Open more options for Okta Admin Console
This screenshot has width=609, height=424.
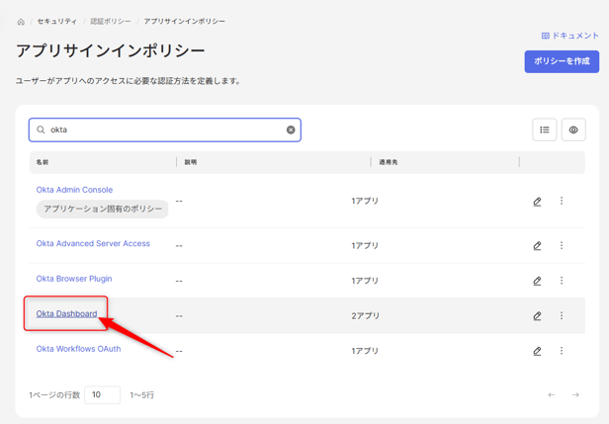pyautogui.click(x=562, y=201)
